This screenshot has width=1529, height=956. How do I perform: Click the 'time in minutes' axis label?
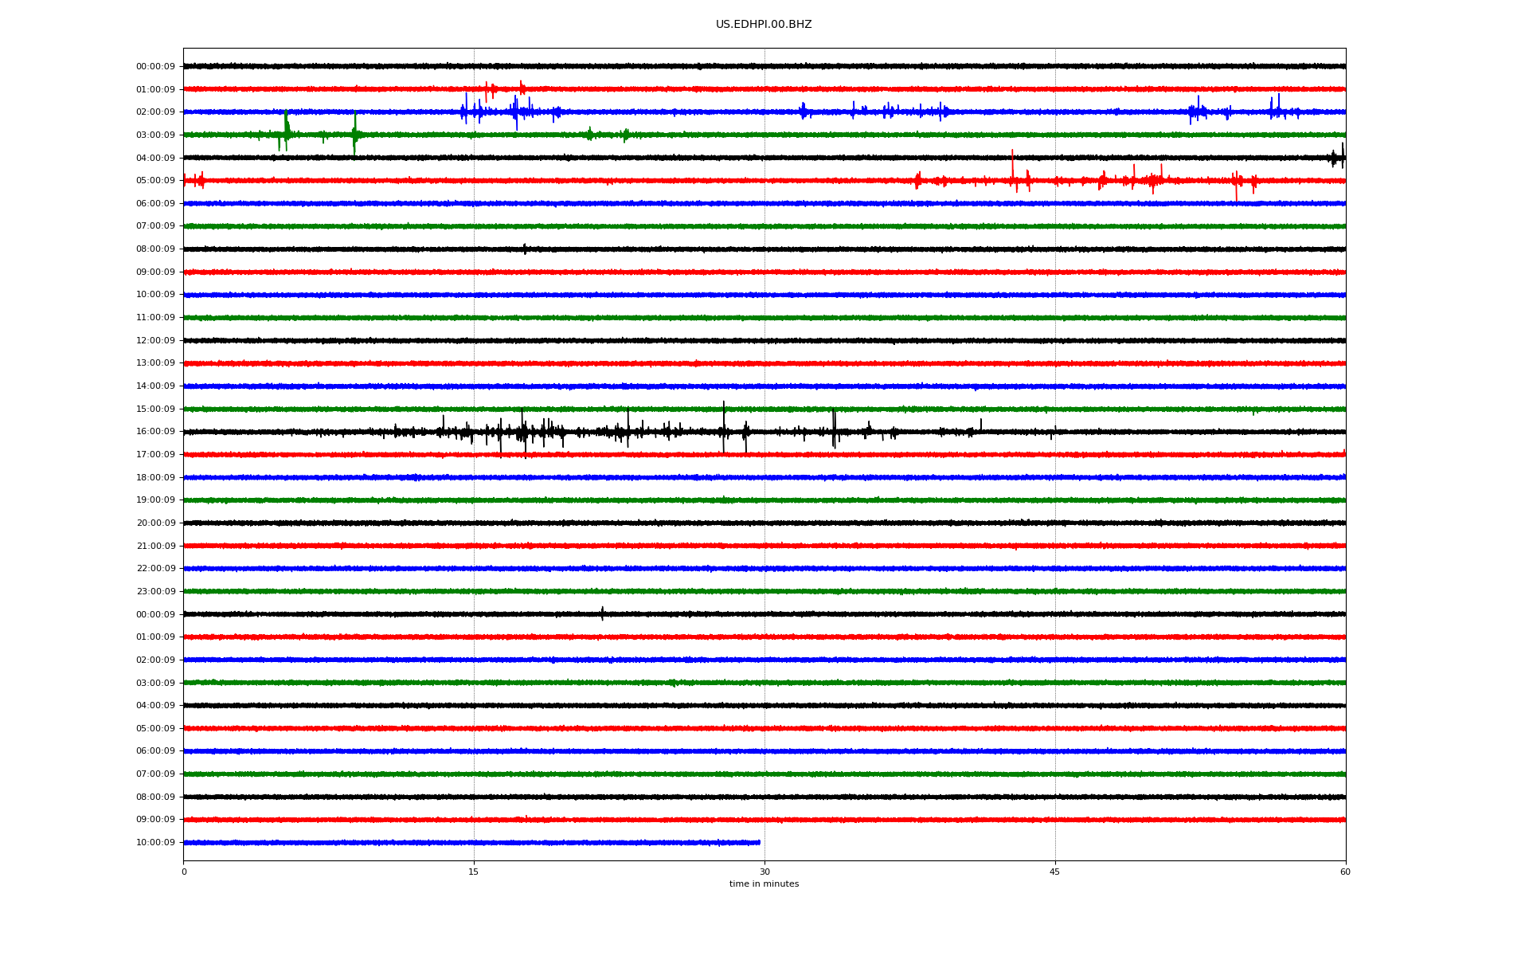pos(764,884)
